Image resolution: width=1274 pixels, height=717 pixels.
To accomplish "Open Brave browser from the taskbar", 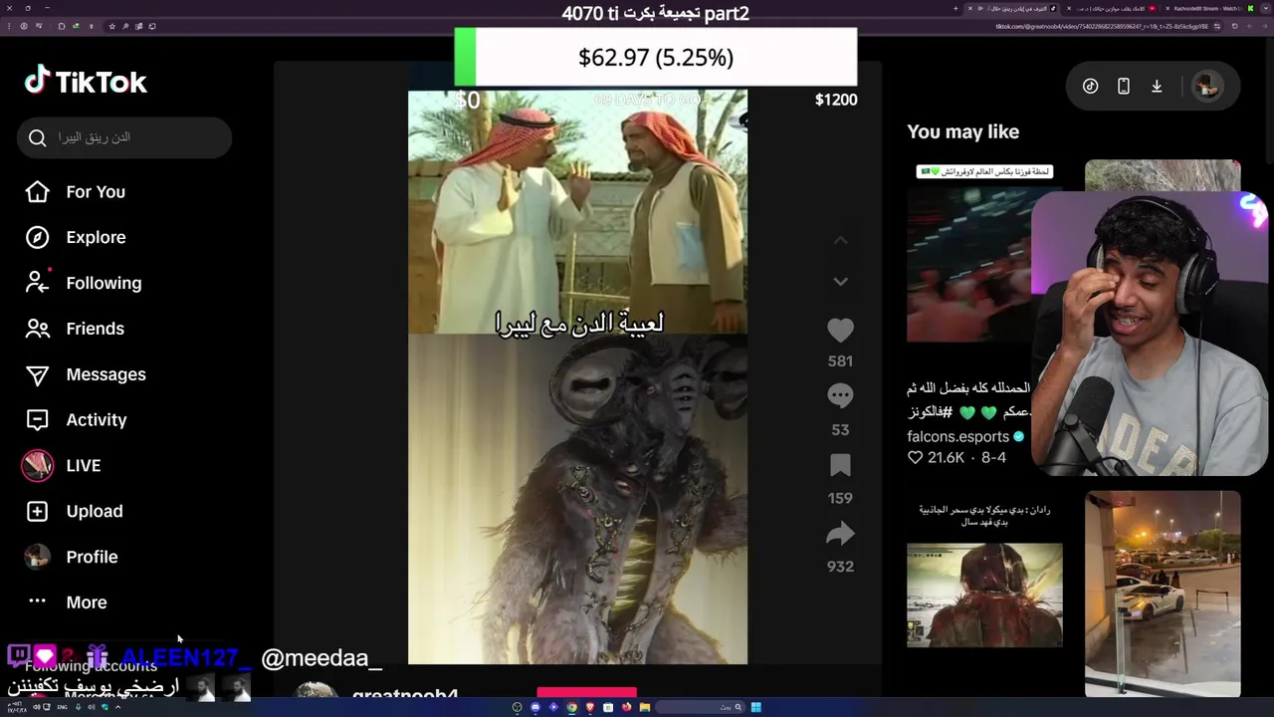I will coord(589,707).
